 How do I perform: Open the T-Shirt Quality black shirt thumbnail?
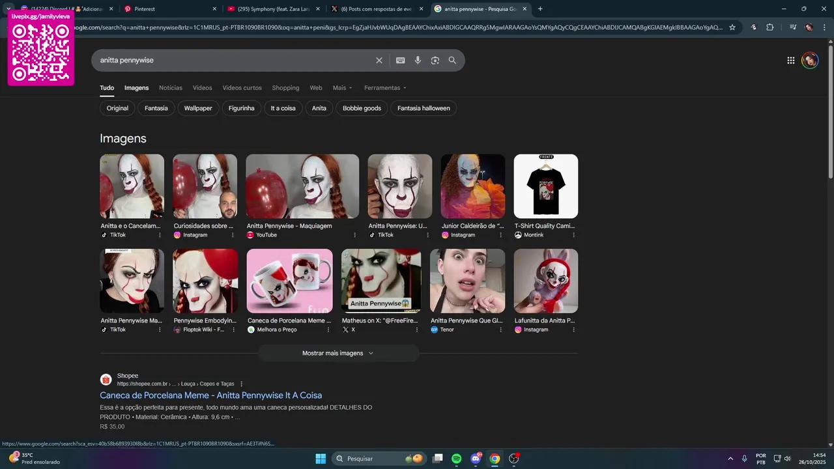pyautogui.click(x=546, y=186)
